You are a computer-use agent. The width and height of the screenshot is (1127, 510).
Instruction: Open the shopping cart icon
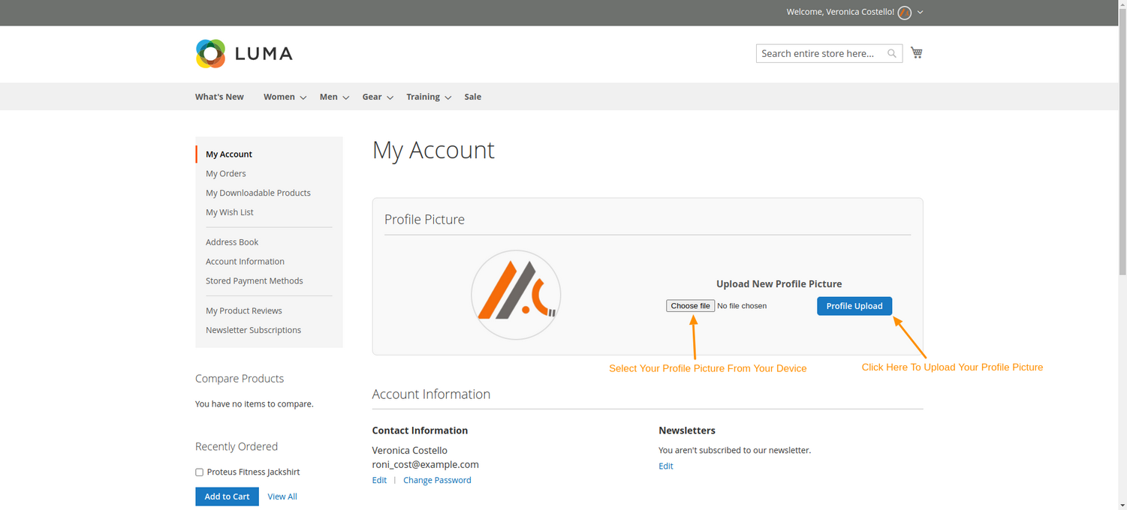[x=916, y=52]
